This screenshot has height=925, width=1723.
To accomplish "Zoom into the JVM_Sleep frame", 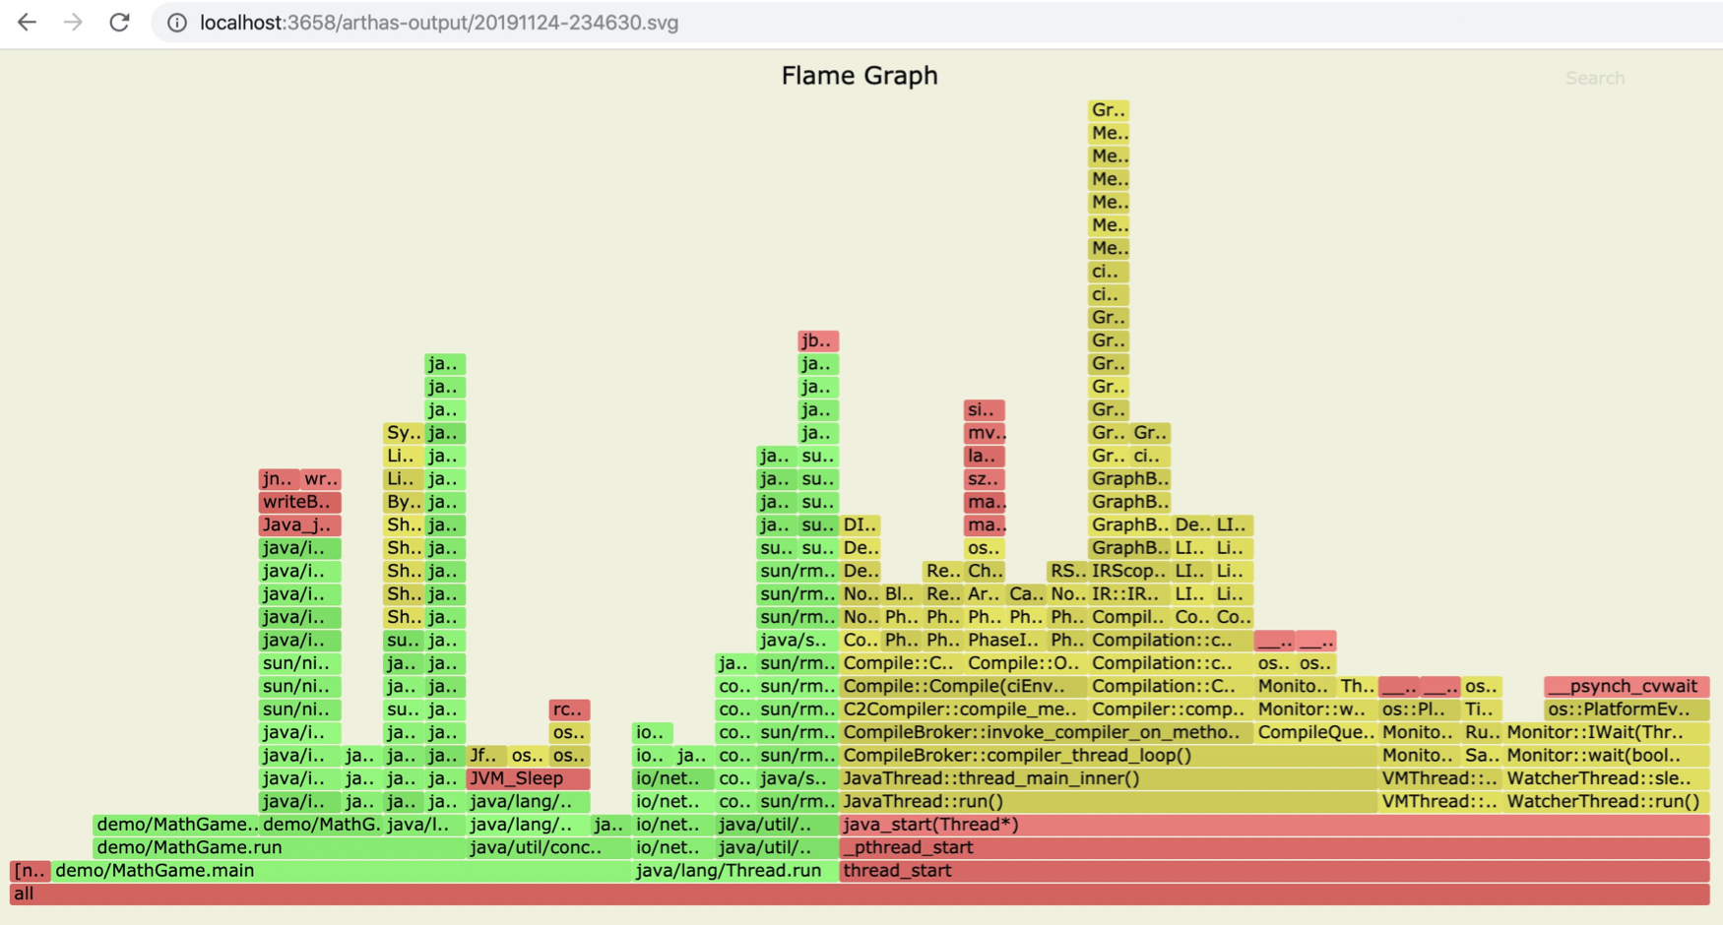I will pyautogui.click(x=528, y=778).
